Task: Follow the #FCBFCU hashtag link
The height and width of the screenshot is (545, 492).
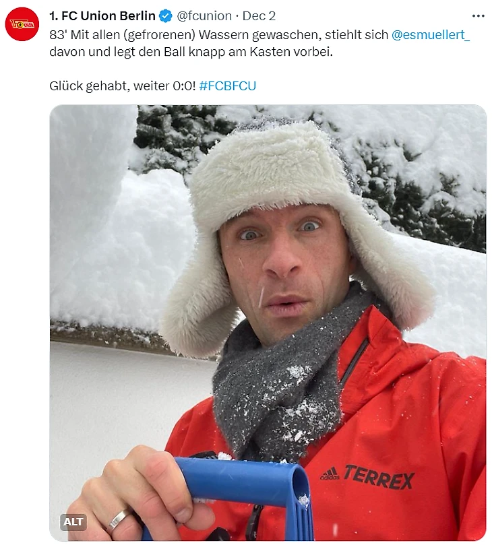Action: pyautogui.click(x=227, y=86)
